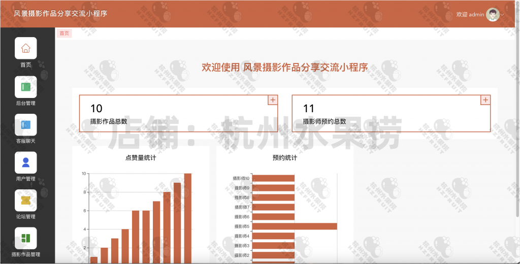Click the 论坛管理 sidebar label
Viewport: 520px width, 264px height.
(x=25, y=217)
